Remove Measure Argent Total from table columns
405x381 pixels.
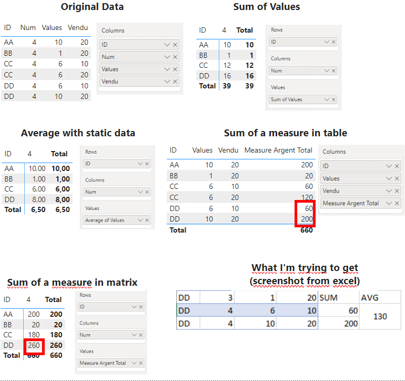point(397,203)
